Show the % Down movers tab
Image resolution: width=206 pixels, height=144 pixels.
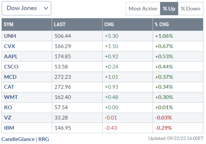pos(190,9)
